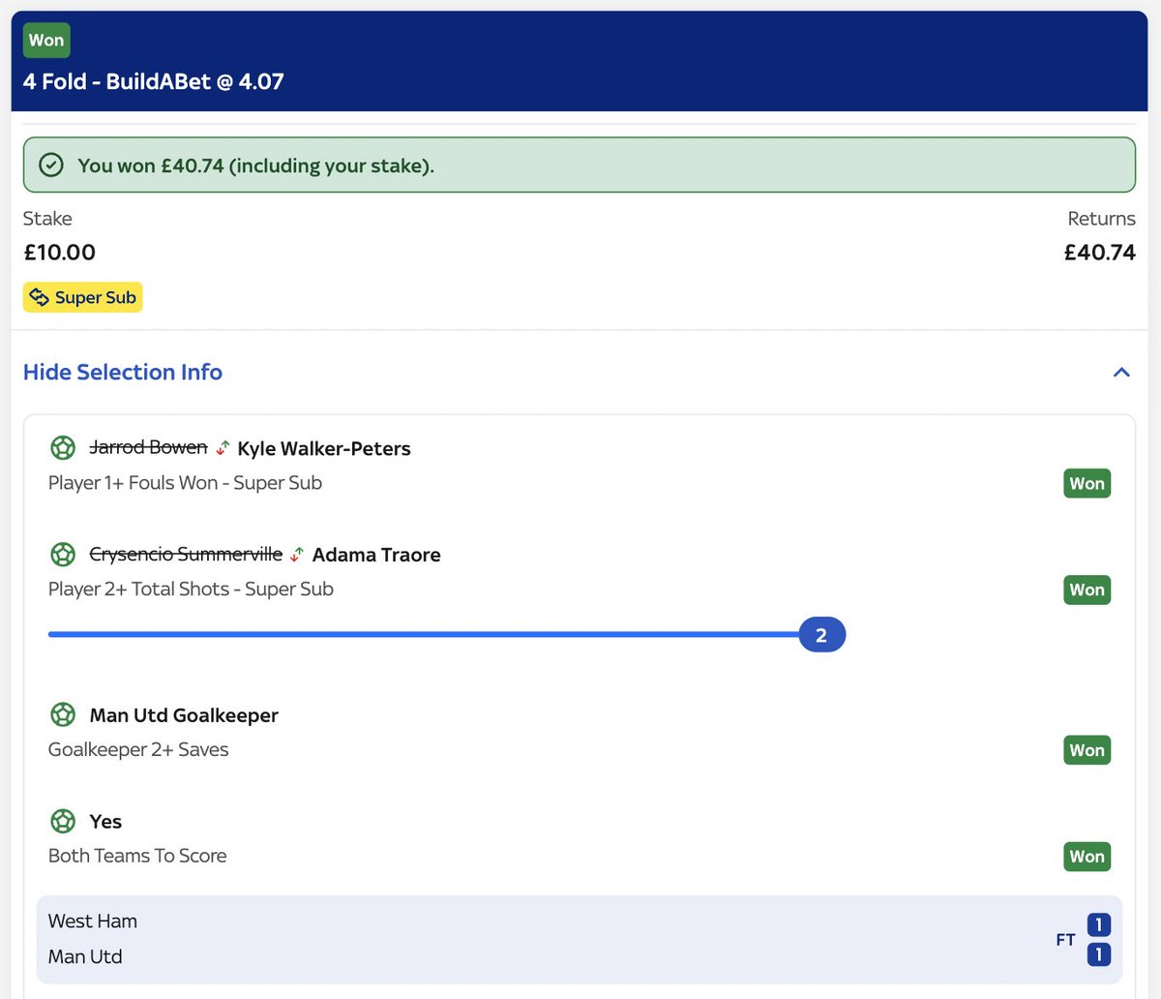This screenshot has width=1161, height=999.
Task: Click Goalkeeper 2+ Saves text
Action: point(138,749)
